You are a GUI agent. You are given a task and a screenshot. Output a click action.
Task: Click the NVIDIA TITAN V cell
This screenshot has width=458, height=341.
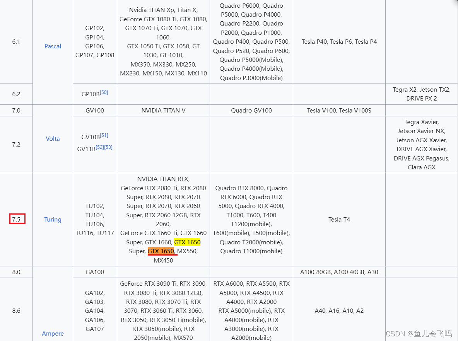coord(163,110)
